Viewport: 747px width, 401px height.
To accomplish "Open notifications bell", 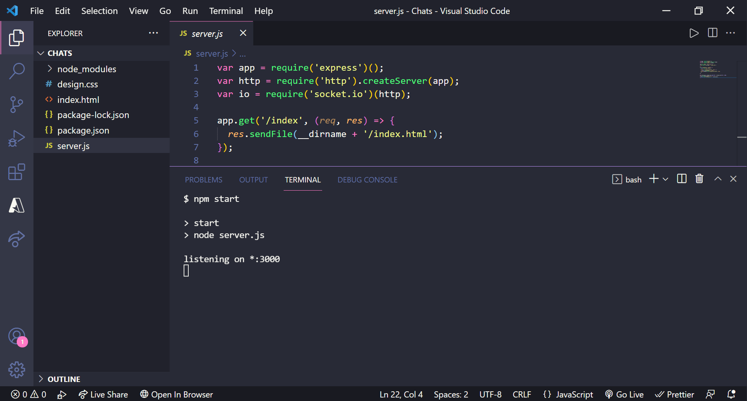I will point(731,394).
